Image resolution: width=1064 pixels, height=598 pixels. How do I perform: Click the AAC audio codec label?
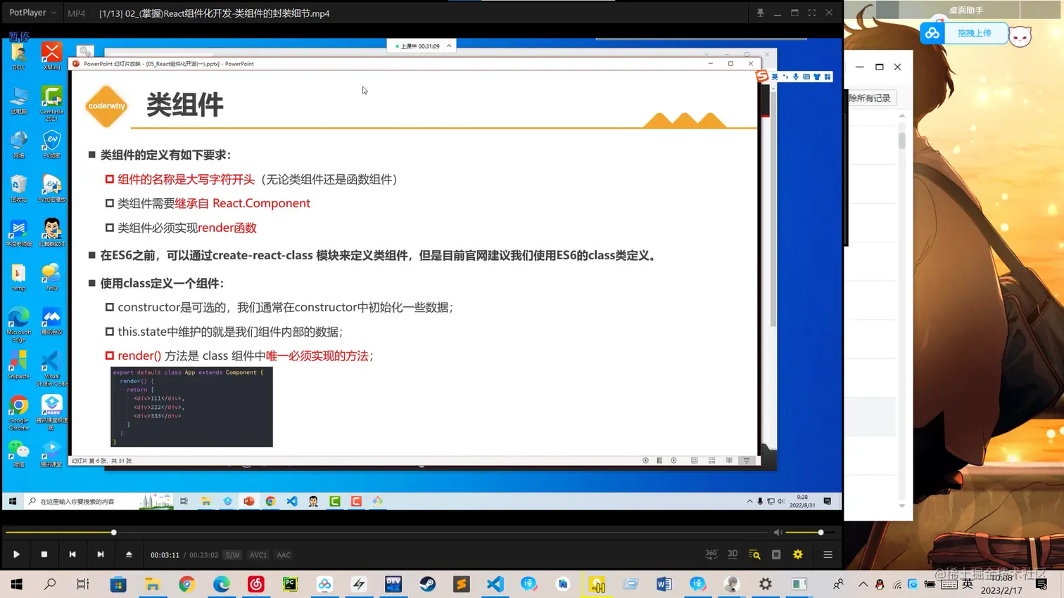284,555
